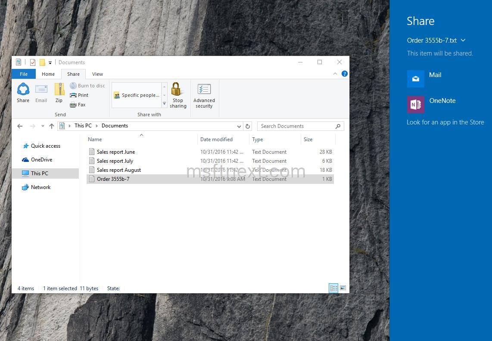492x341 pixels.
Task: Follow the Look for an app in the Store link
Action: [445, 122]
